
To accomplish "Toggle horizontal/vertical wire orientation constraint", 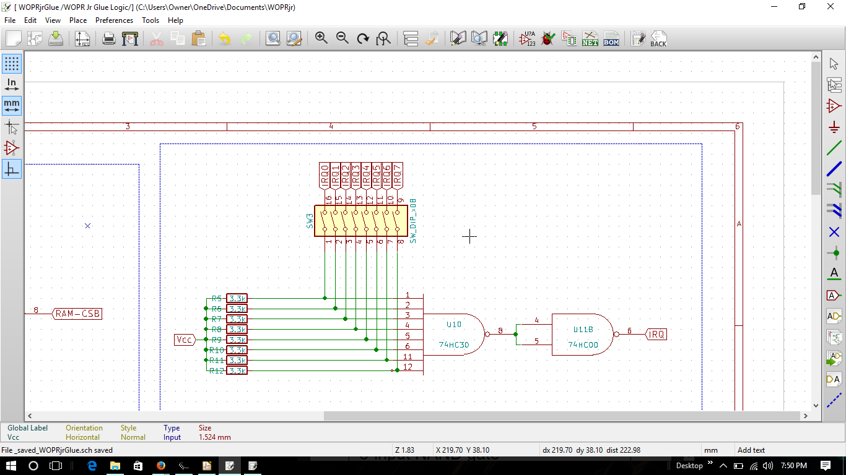I will [12, 169].
